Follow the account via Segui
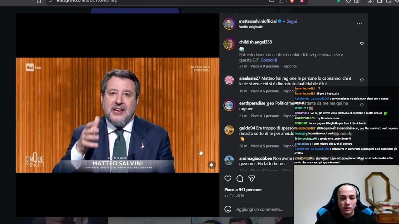 coord(292,21)
